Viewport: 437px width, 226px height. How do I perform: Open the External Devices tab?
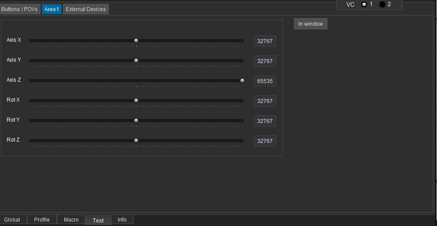pyautogui.click(x=86, y=9)
